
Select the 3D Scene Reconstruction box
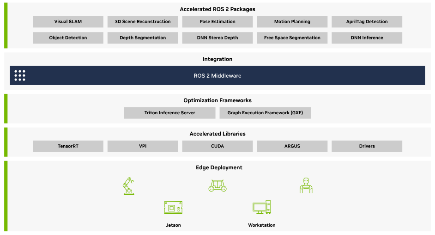click(143, 22)
